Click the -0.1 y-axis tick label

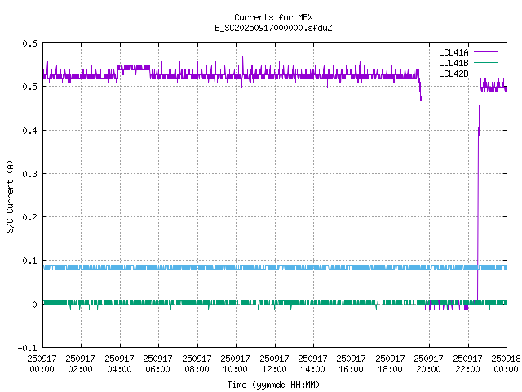[x=25, y=348]
